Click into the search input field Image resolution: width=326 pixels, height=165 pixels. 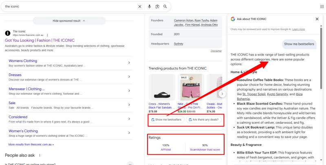click(x=70, y=7)
